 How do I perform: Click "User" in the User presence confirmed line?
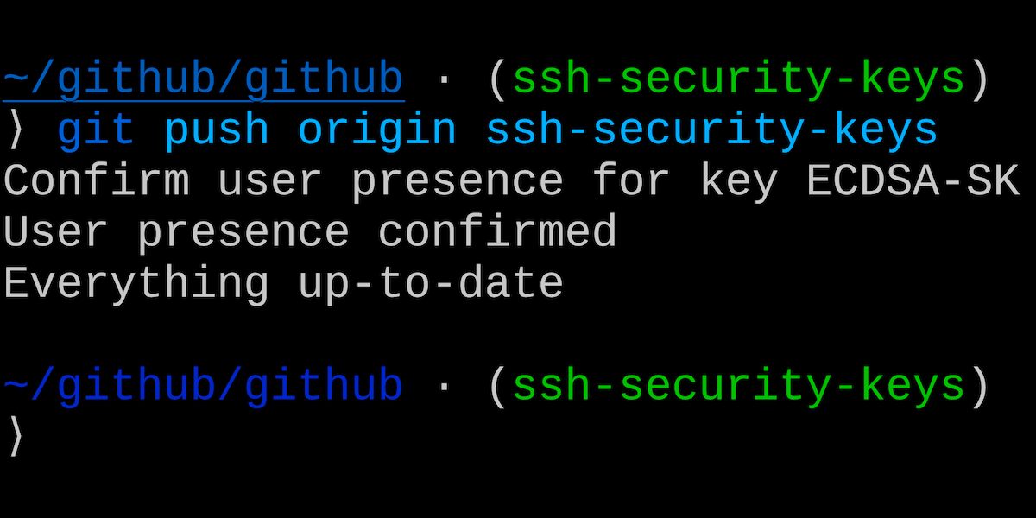click(x=56, y=233)
